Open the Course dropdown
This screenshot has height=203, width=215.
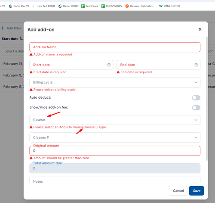[115, 120]
